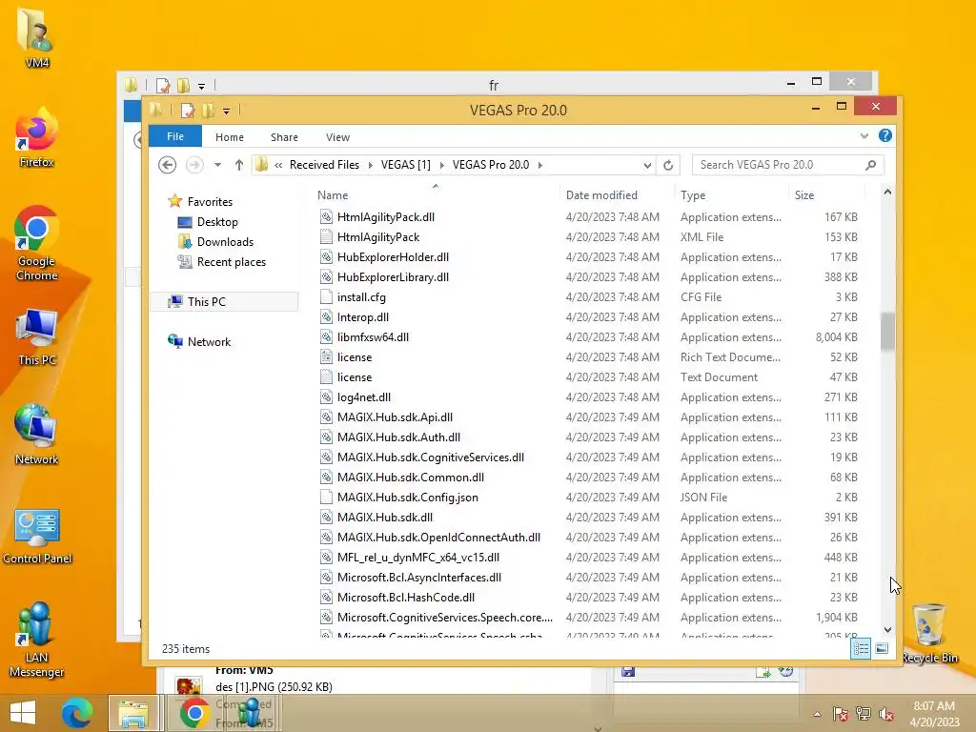
Task: Click the breadcrumb overflow double chevron
Action: [x=278, y=165]
